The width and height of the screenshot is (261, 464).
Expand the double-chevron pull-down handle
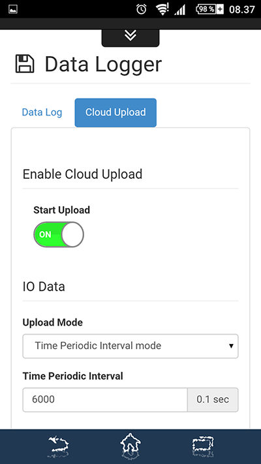(x=130, y=37)
